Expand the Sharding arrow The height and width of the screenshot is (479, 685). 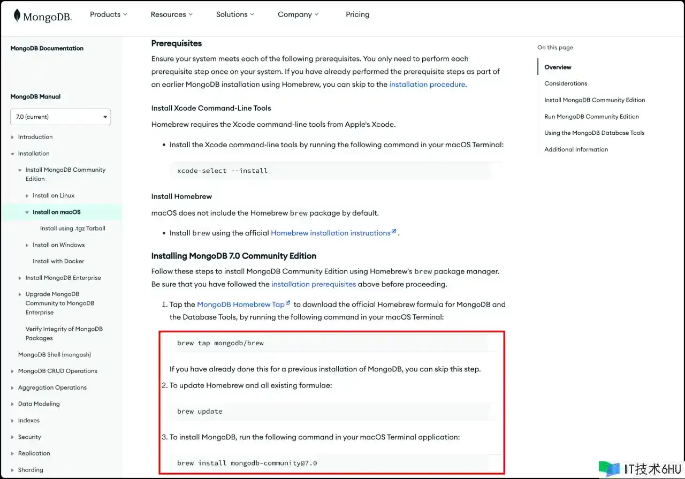tap(12, 470)
